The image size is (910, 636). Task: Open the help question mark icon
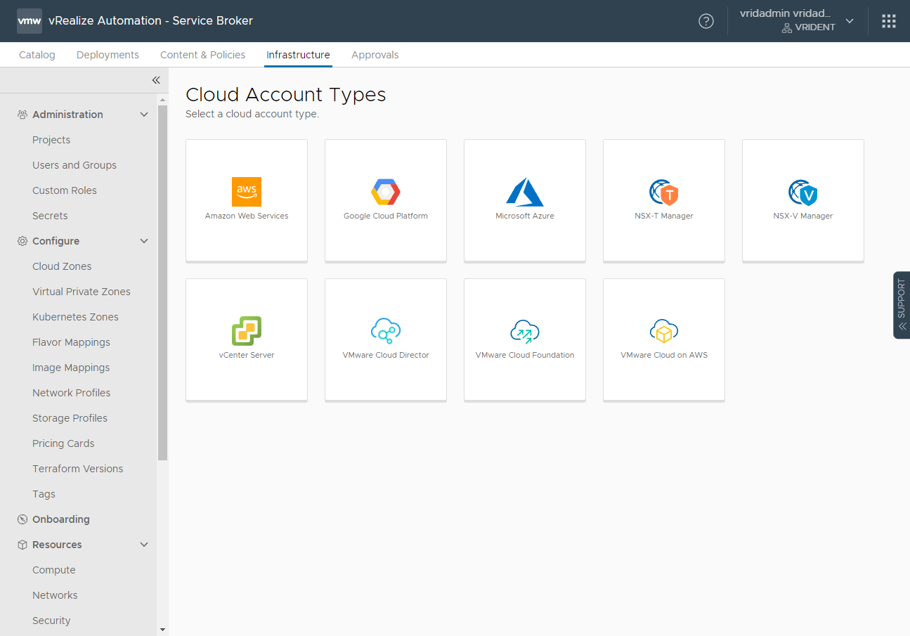coord(706,21)
